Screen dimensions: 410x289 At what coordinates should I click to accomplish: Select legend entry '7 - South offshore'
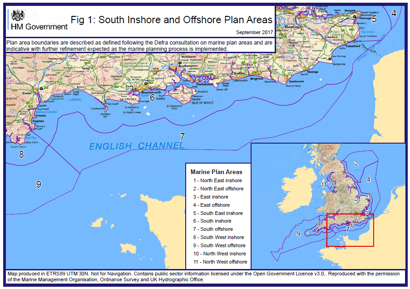213,229
